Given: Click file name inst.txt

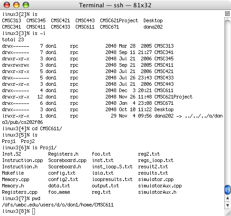Looking at the screenshot, I should 103,160.
